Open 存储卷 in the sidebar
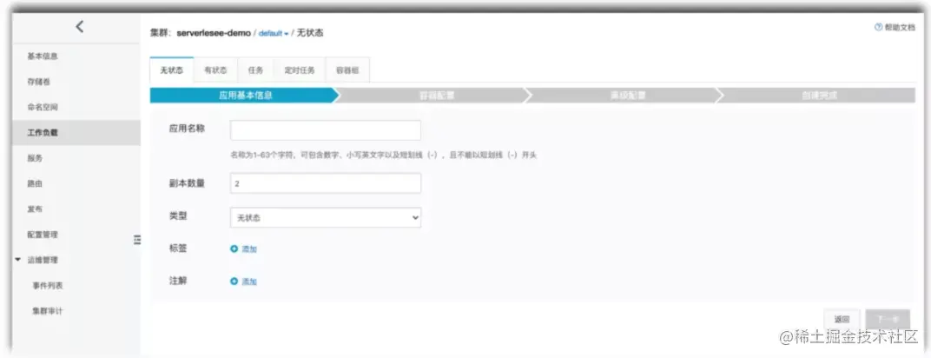931x358 pixels. point(38,82)
